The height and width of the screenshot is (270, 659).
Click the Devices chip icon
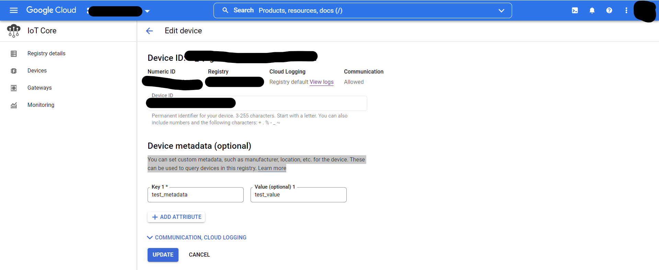point(14,71)
